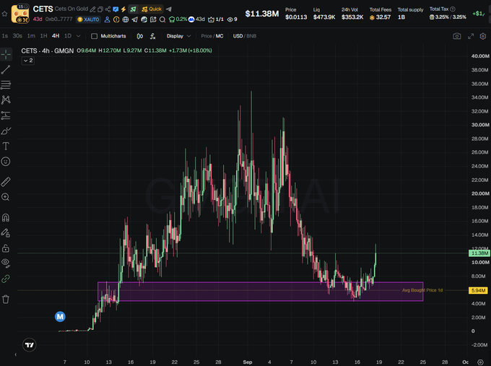Select the crosshair cursor tool
Viewport: 491px width, 366px height.
[6, 54]
